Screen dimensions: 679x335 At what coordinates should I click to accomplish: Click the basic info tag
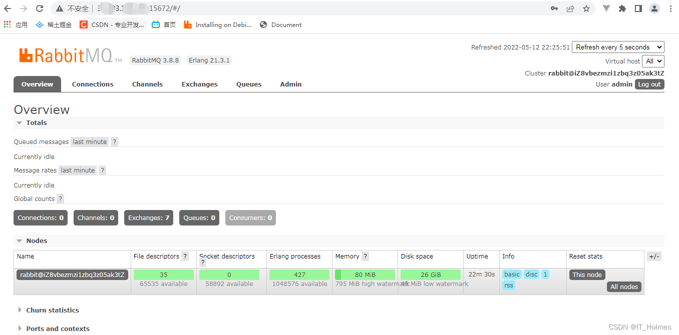tap(512, 274)
